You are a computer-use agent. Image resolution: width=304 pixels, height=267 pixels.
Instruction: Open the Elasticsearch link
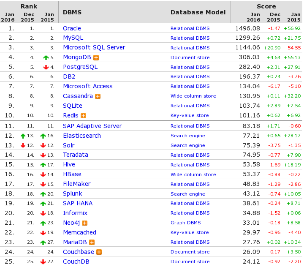coord(82,136)
